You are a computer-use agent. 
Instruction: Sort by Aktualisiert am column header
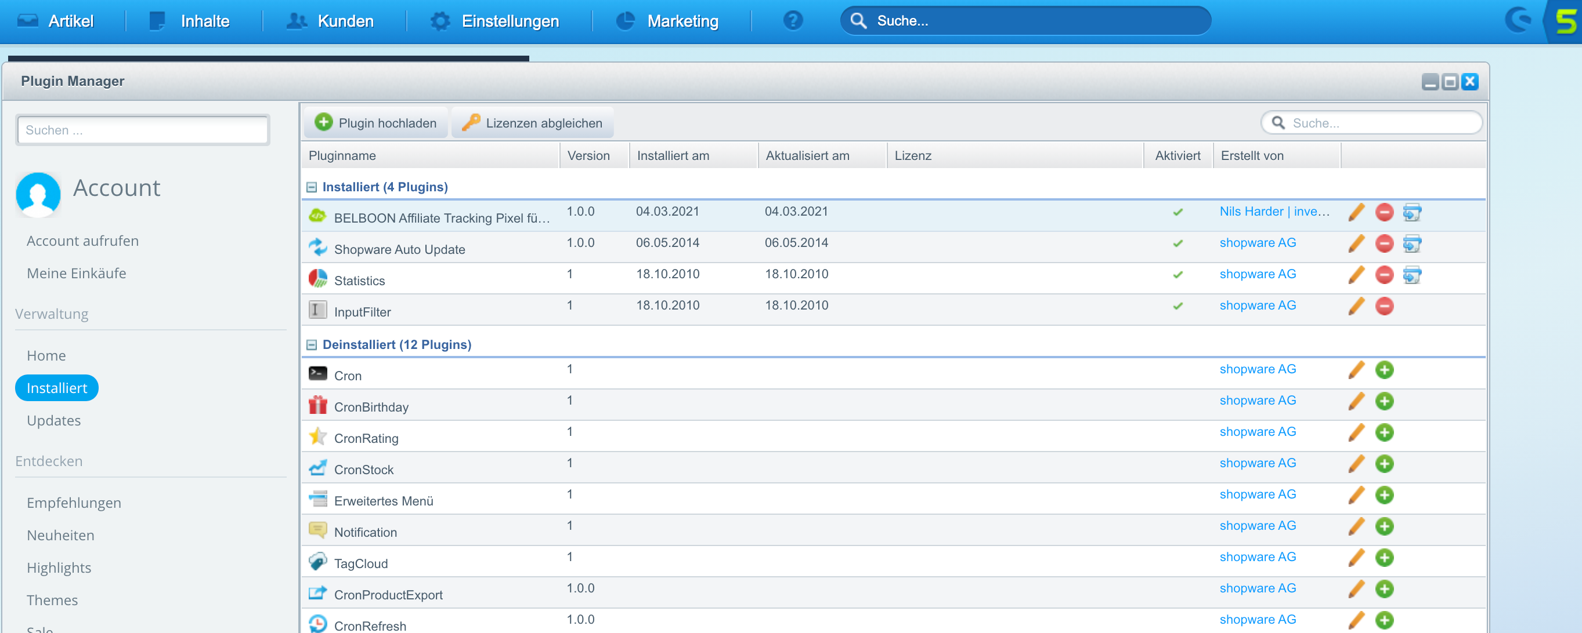tap(823, 156)
